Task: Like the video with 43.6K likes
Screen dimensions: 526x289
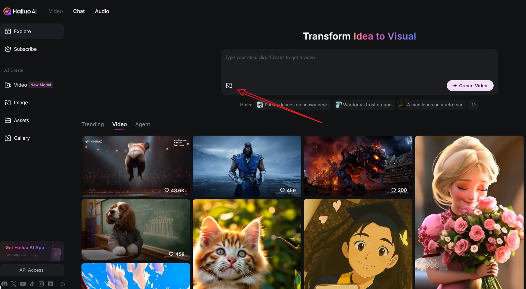Action: click(167, 191)
